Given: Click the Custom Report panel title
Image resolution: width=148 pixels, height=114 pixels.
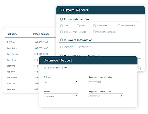Looking at the screenshot, I should tap(75, 10).
